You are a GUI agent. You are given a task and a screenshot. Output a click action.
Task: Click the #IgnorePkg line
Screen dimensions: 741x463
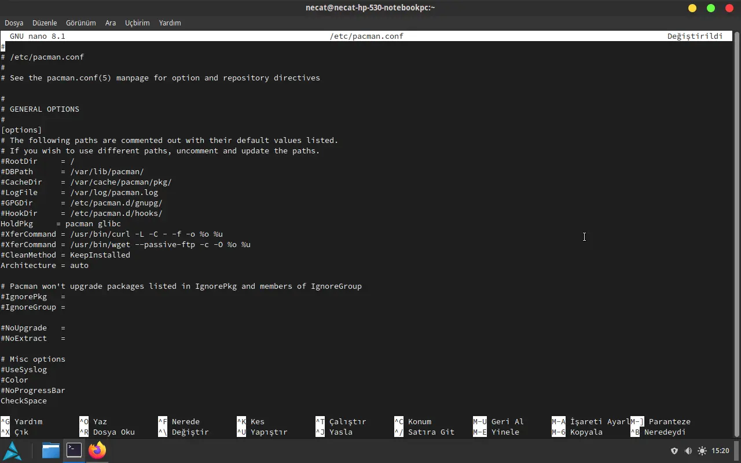33,296
